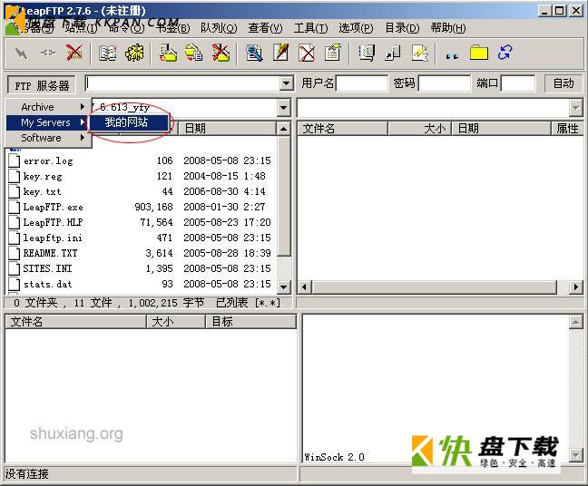The height and width of the screenshot is (486, 588).
Task: Click the shortcut arrow toolbar icon
Action: [x=393, y=53]
